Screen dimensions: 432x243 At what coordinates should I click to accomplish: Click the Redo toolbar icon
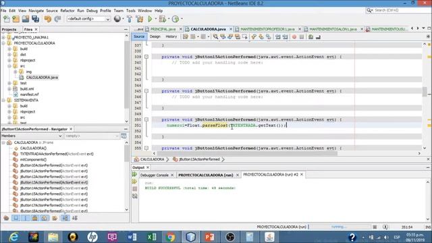coord(57,19)
